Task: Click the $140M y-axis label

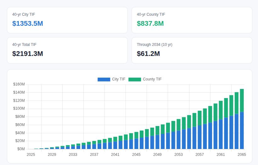Action: point(19,92)
